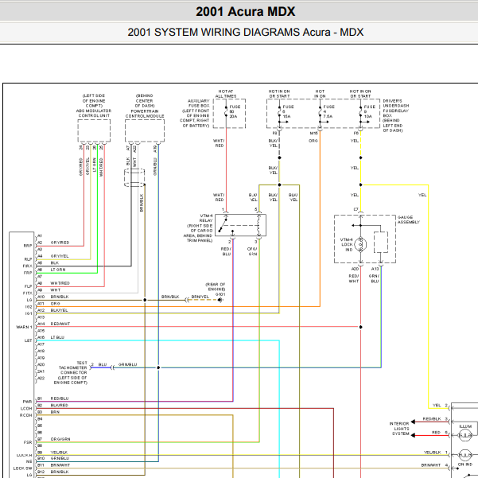
Task: Click the WHT wire label at pin A9
Action: (x=55, y=290)
